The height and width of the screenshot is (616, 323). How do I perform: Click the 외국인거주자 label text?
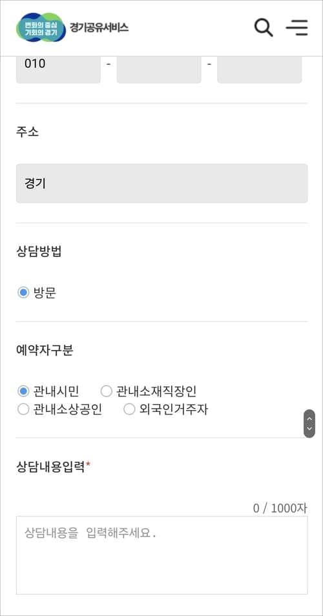pyautogui.click(x=174, y=409)
